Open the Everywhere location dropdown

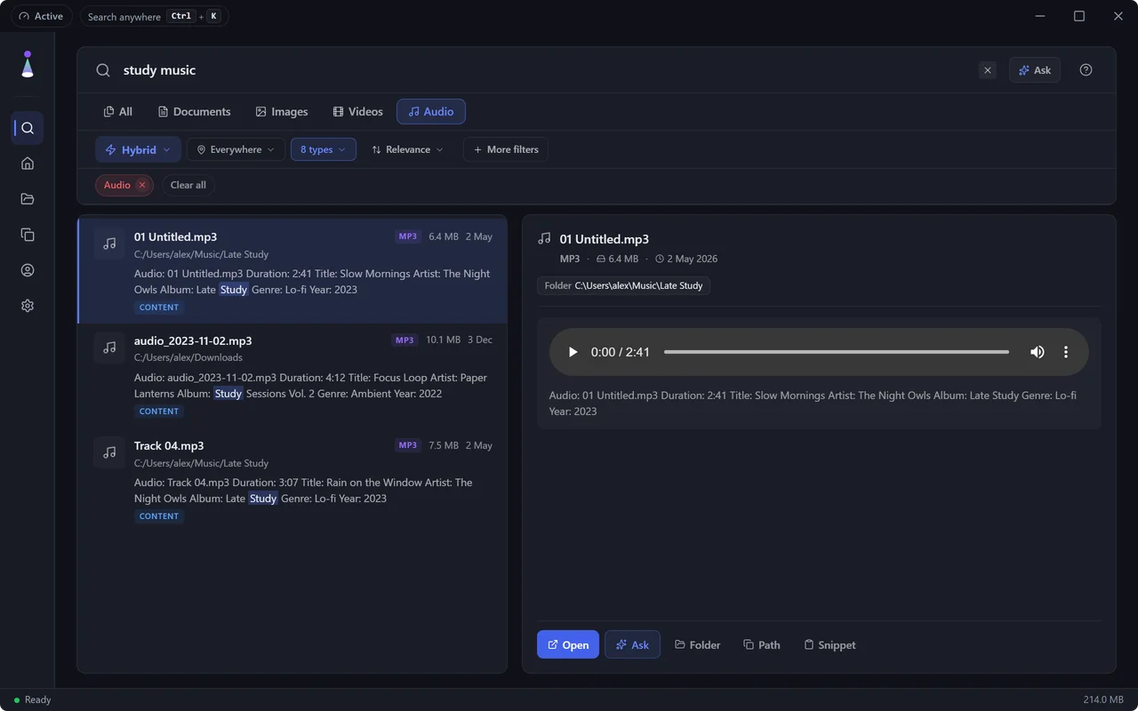point(236,149)
